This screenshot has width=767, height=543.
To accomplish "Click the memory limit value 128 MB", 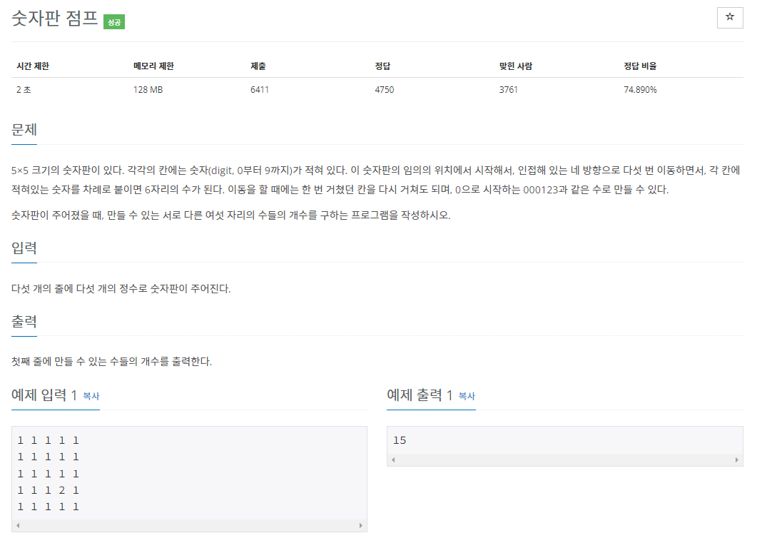I will pos(148,89).
